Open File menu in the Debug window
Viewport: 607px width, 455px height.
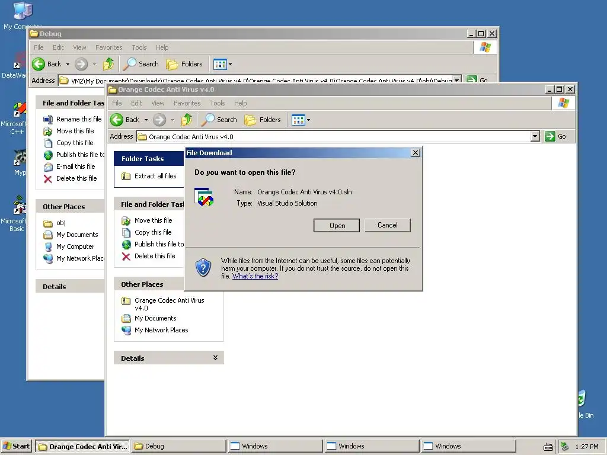coord(39,47)
